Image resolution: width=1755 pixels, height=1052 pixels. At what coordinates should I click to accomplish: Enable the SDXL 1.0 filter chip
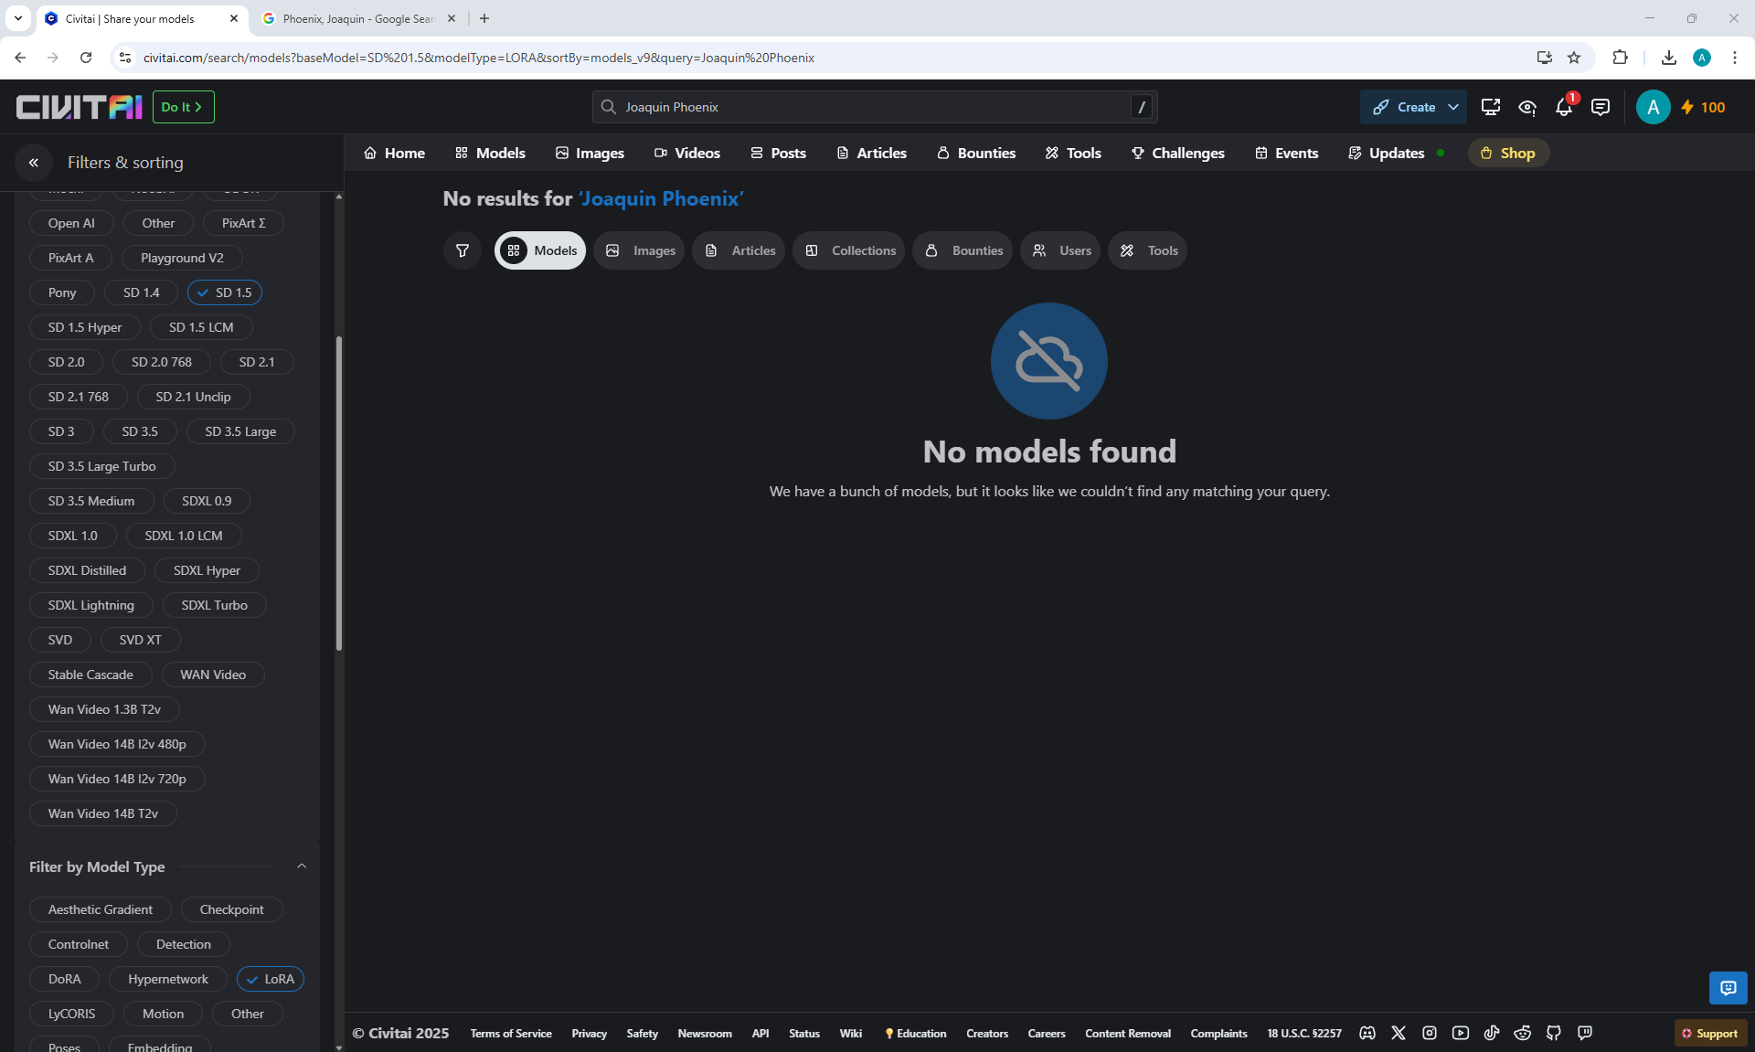click(x=72, y=536)
